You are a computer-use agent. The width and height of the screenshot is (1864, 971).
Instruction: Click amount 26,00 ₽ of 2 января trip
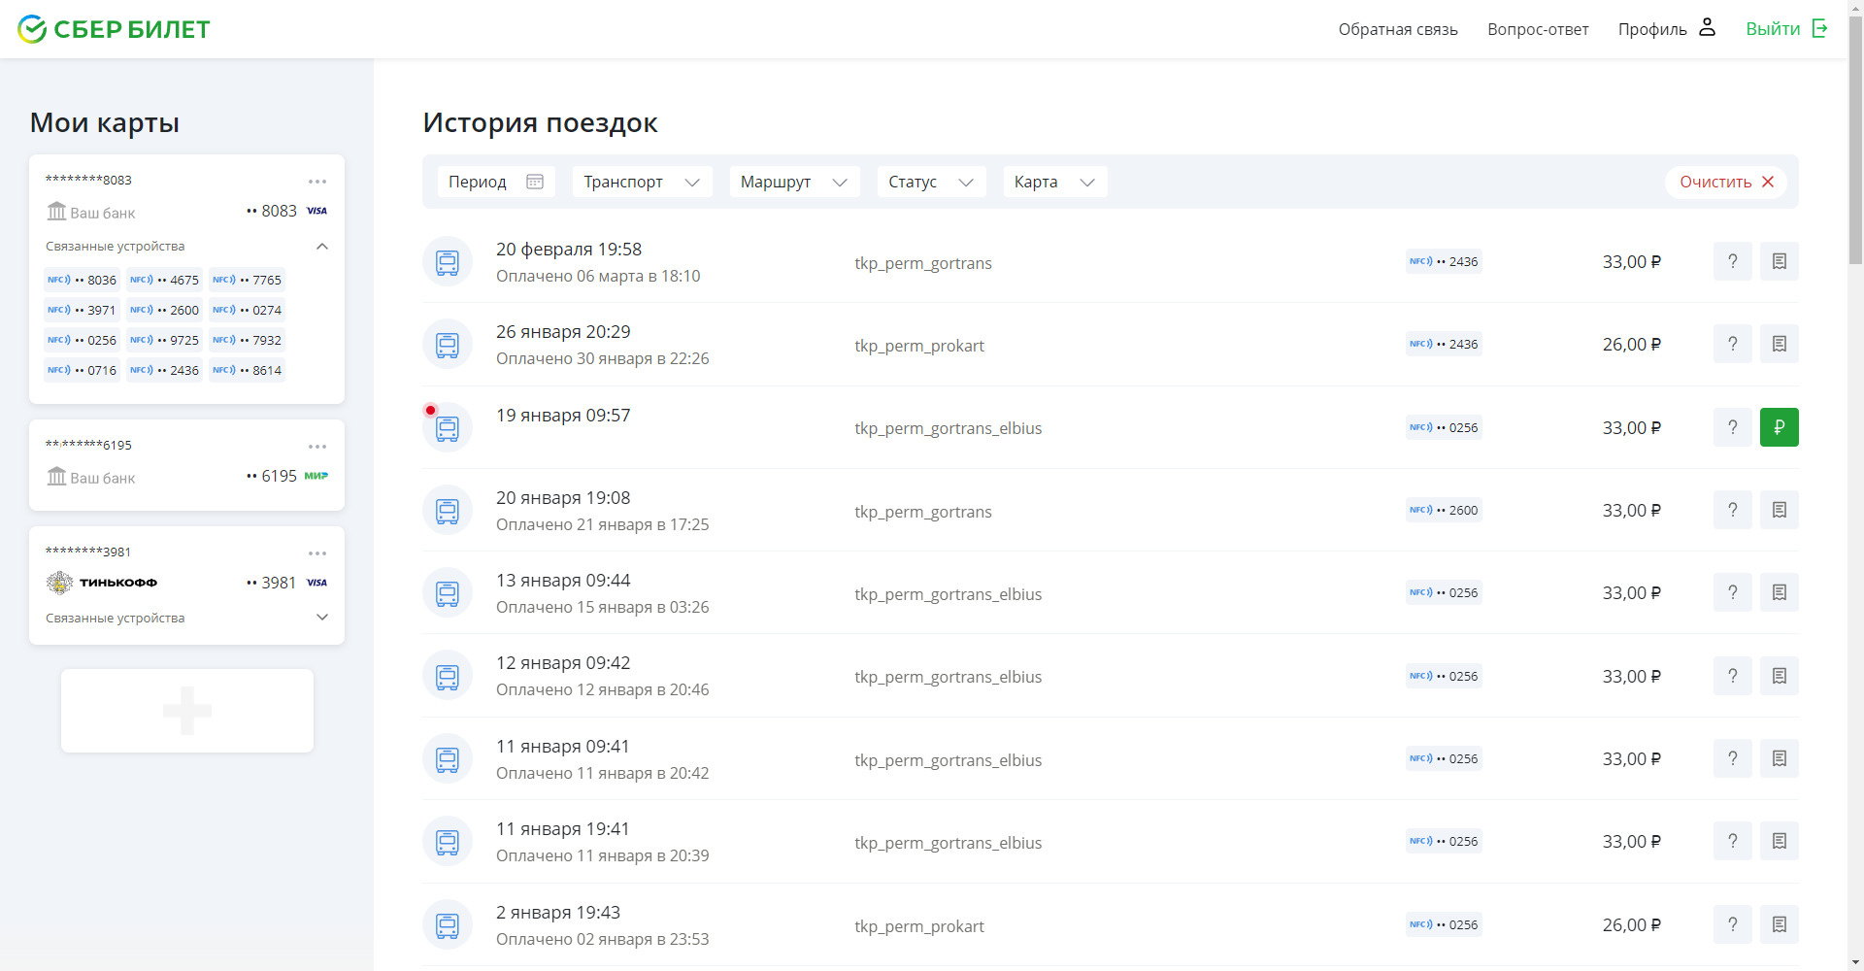coord(1631,925)
